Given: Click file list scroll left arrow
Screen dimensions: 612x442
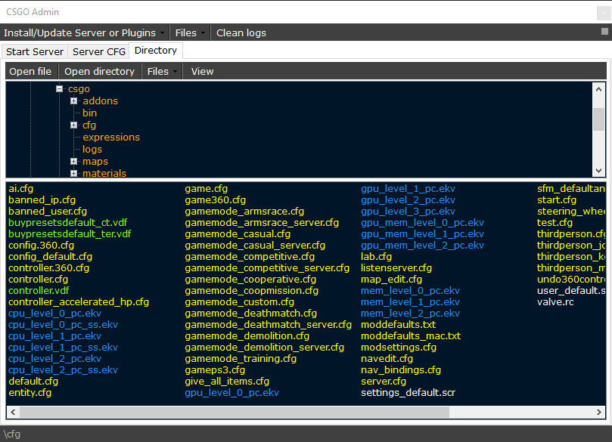Looking at the screenshot, I should click(13, 412).
